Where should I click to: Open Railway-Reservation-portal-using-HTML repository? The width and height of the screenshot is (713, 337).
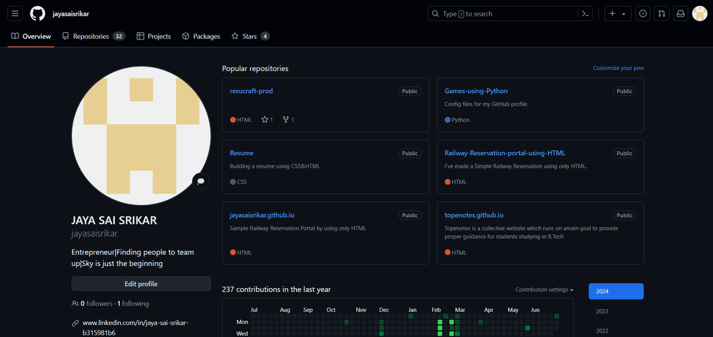pyautogui.click(x=505, y=153)
